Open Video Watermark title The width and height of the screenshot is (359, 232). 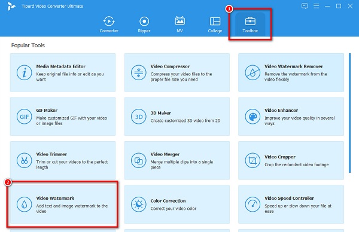(55, 198)
